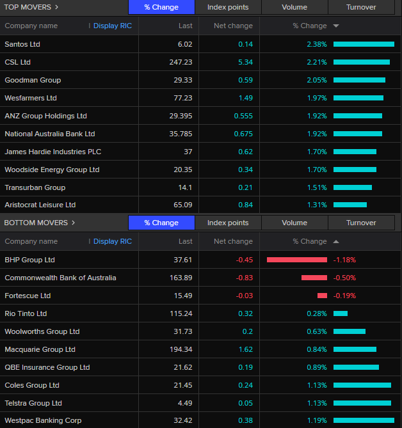Click Fortescue small red change bar
Image resolution: width=402 pixels, height=428 pixels.
322,296
